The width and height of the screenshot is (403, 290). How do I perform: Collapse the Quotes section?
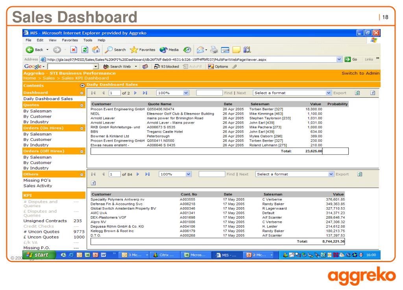pyautogui.click(x=82, y=105)
